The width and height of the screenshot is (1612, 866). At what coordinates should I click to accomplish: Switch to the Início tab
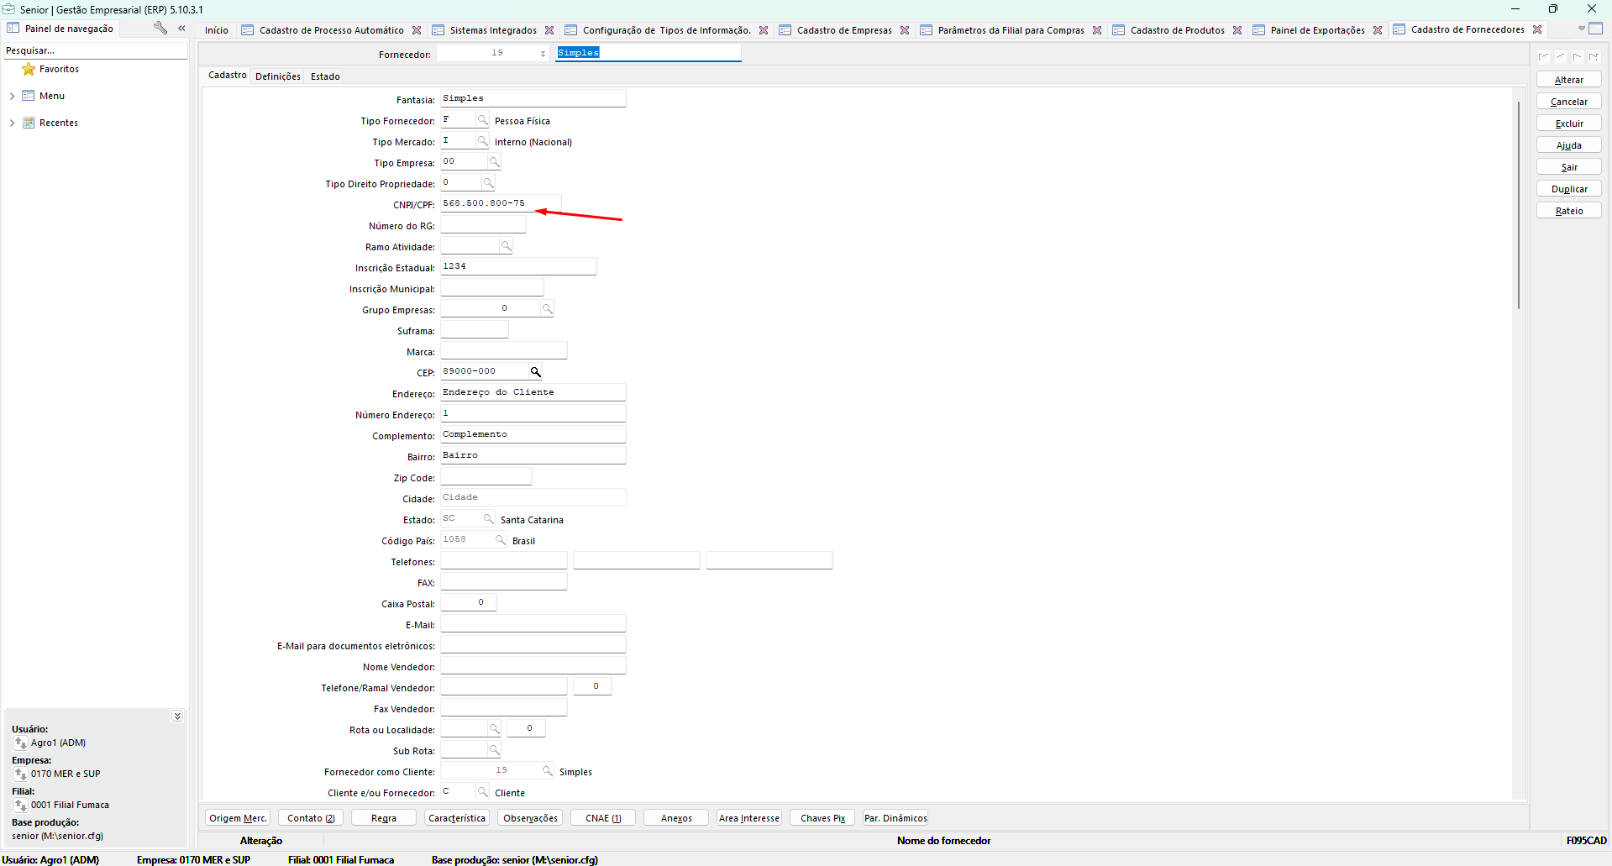(x=216, y=30)
